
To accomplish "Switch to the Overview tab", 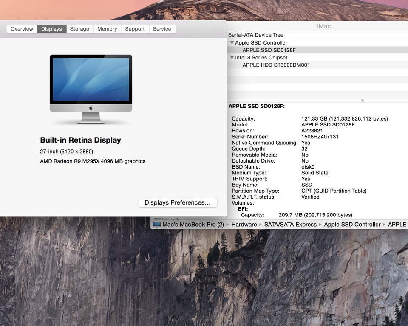I will click(22, 29).
